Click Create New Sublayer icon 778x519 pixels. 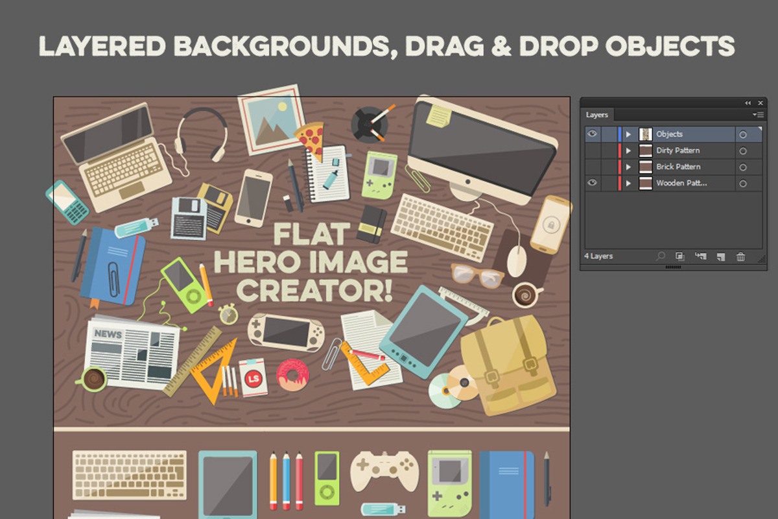click(x=700, y=257)
